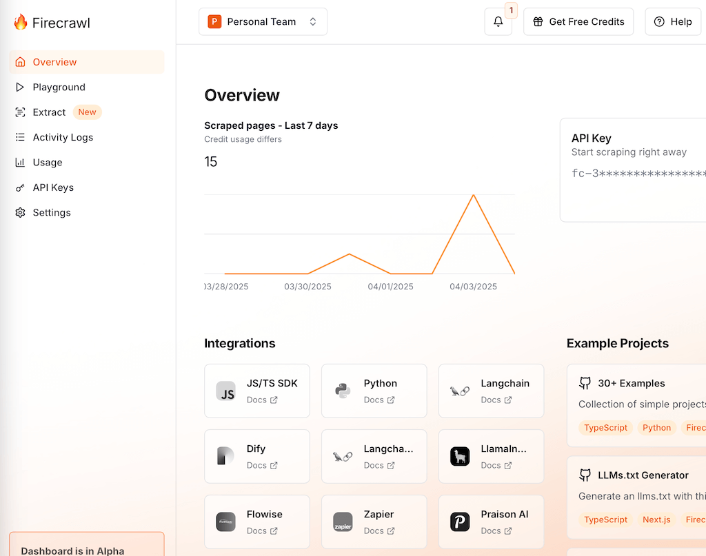This screenshot has width=706, height=556.
Task: Open Settings from the sidebar
Action: pyautogui.click(x=52, y=212)
